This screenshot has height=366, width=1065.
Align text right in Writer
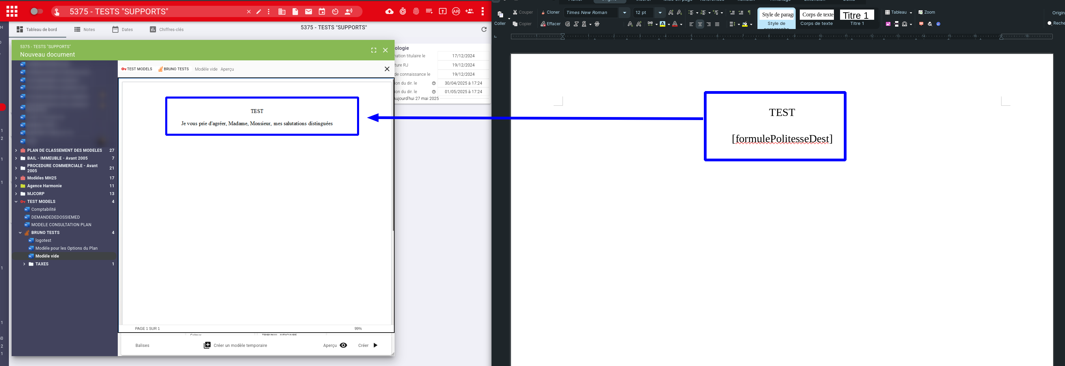click(x=709, y=24)
